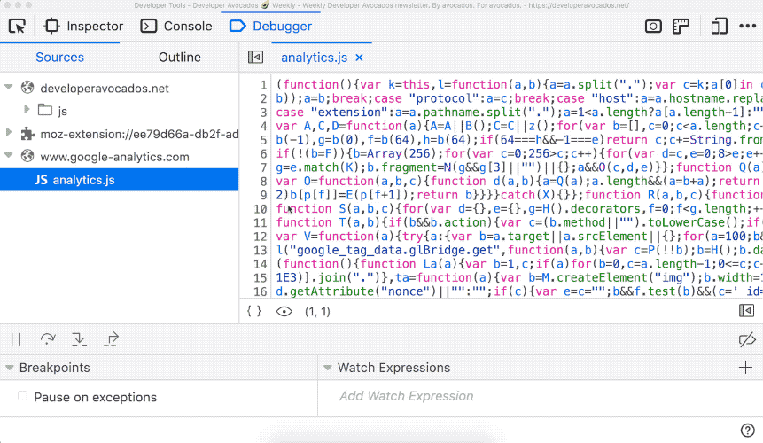763x443 pixels.
Task: Take a screenshot with the camera icon
Action: tap(653, 26)
